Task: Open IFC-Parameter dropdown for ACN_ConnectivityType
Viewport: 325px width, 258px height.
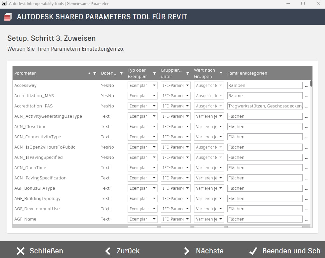Action: (x=175, y=137)
